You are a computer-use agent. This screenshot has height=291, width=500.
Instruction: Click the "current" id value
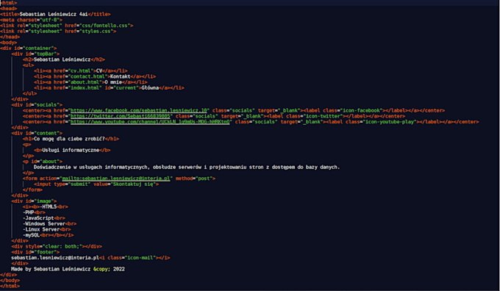(x=126, y=88)
